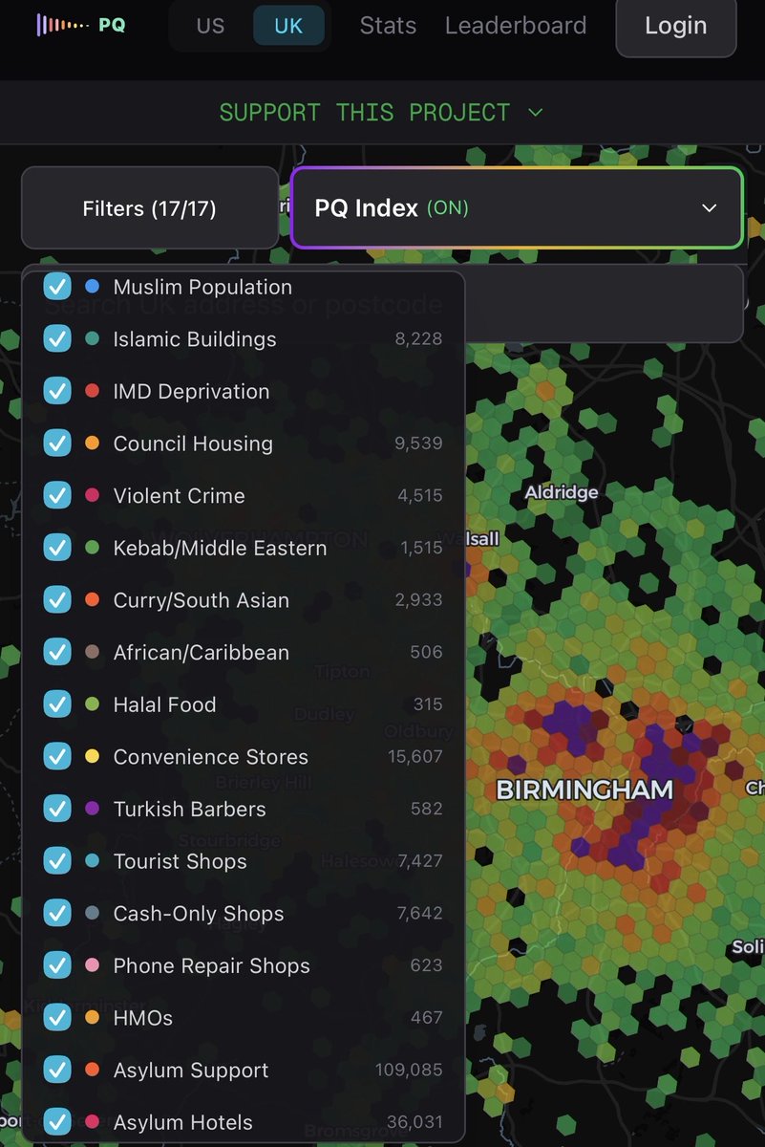Click the 8,228 Islamic Buildings count
Image resolution: width=765 pixels, height=1147 pixels.
pyautogui.click(x=419, y=339)
